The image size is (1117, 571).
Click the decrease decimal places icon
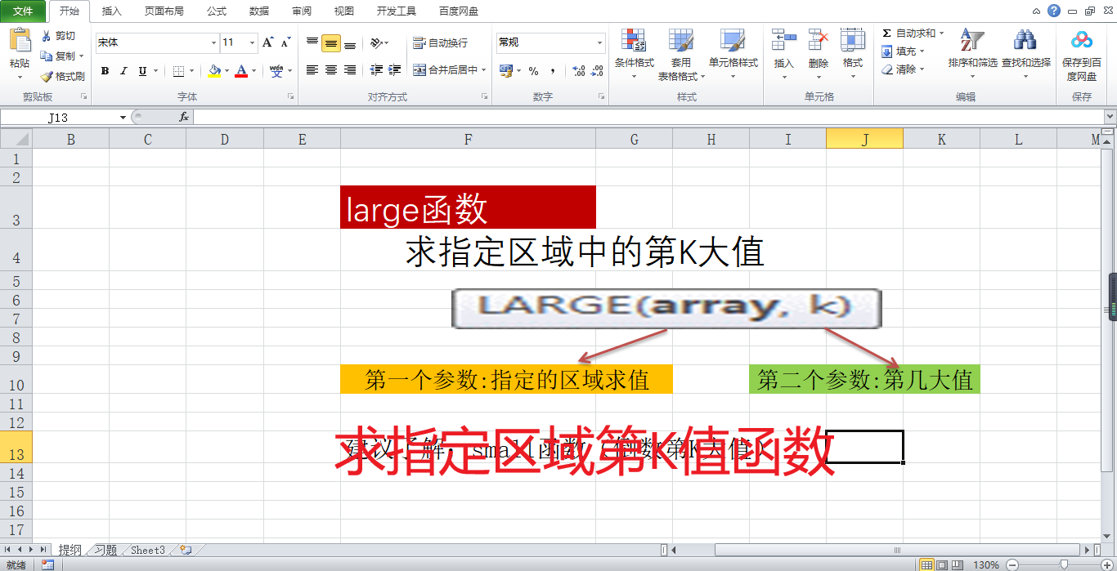coord(598,71)
